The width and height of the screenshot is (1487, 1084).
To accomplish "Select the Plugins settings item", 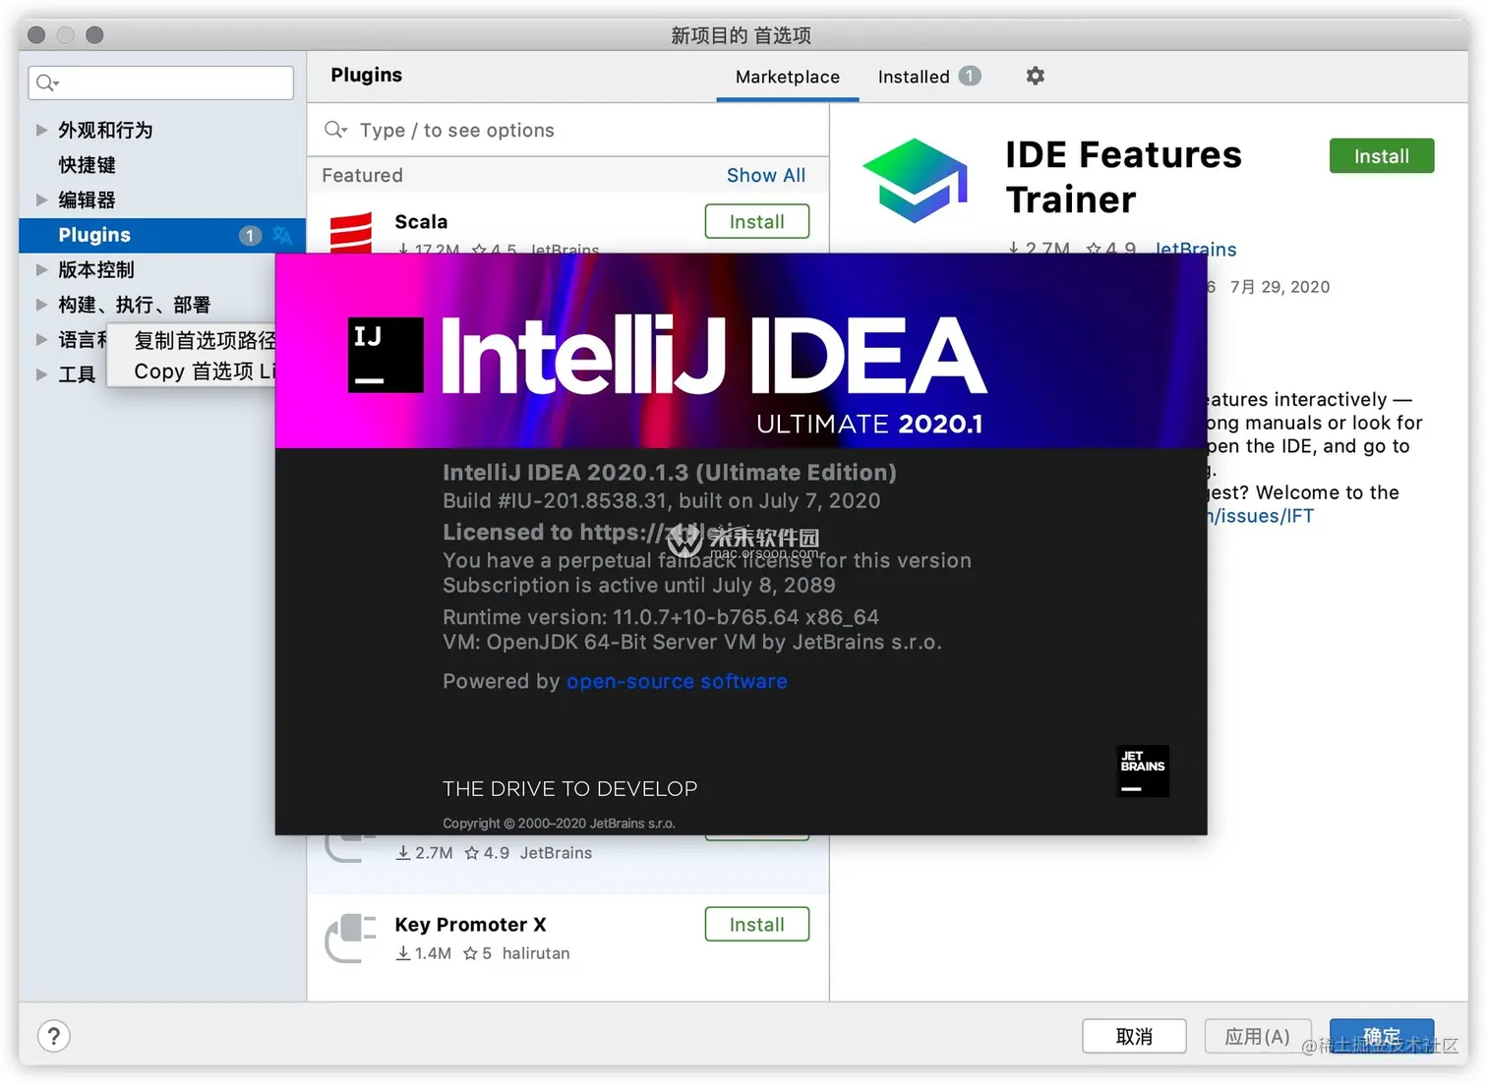I will 162,235.
